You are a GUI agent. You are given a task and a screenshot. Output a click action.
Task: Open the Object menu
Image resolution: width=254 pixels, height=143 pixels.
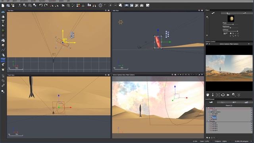[x=15, y=1]
